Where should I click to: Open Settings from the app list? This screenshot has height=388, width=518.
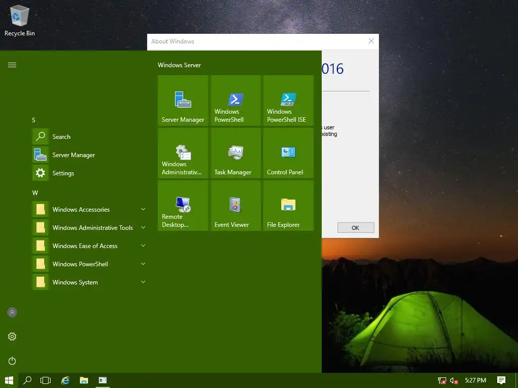click(90, 173)
